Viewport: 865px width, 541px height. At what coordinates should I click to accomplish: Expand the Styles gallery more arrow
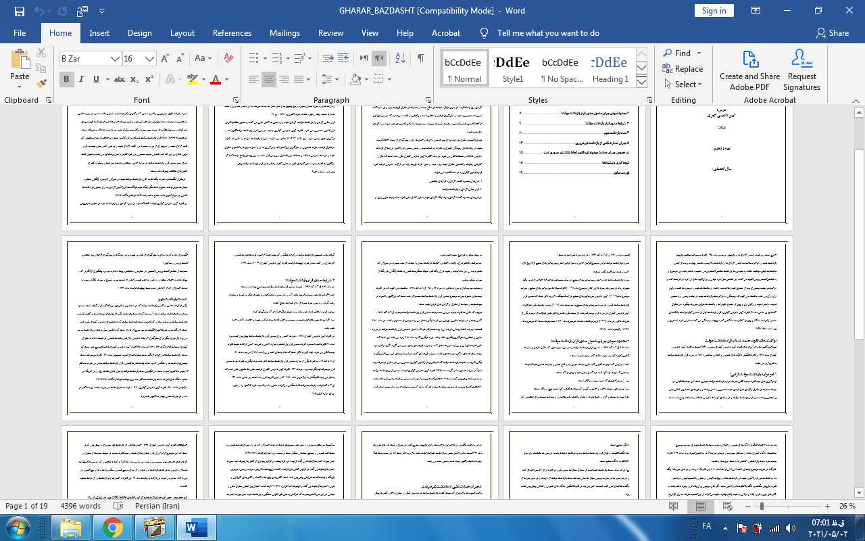pyautogui.click(x=641, y=82)
